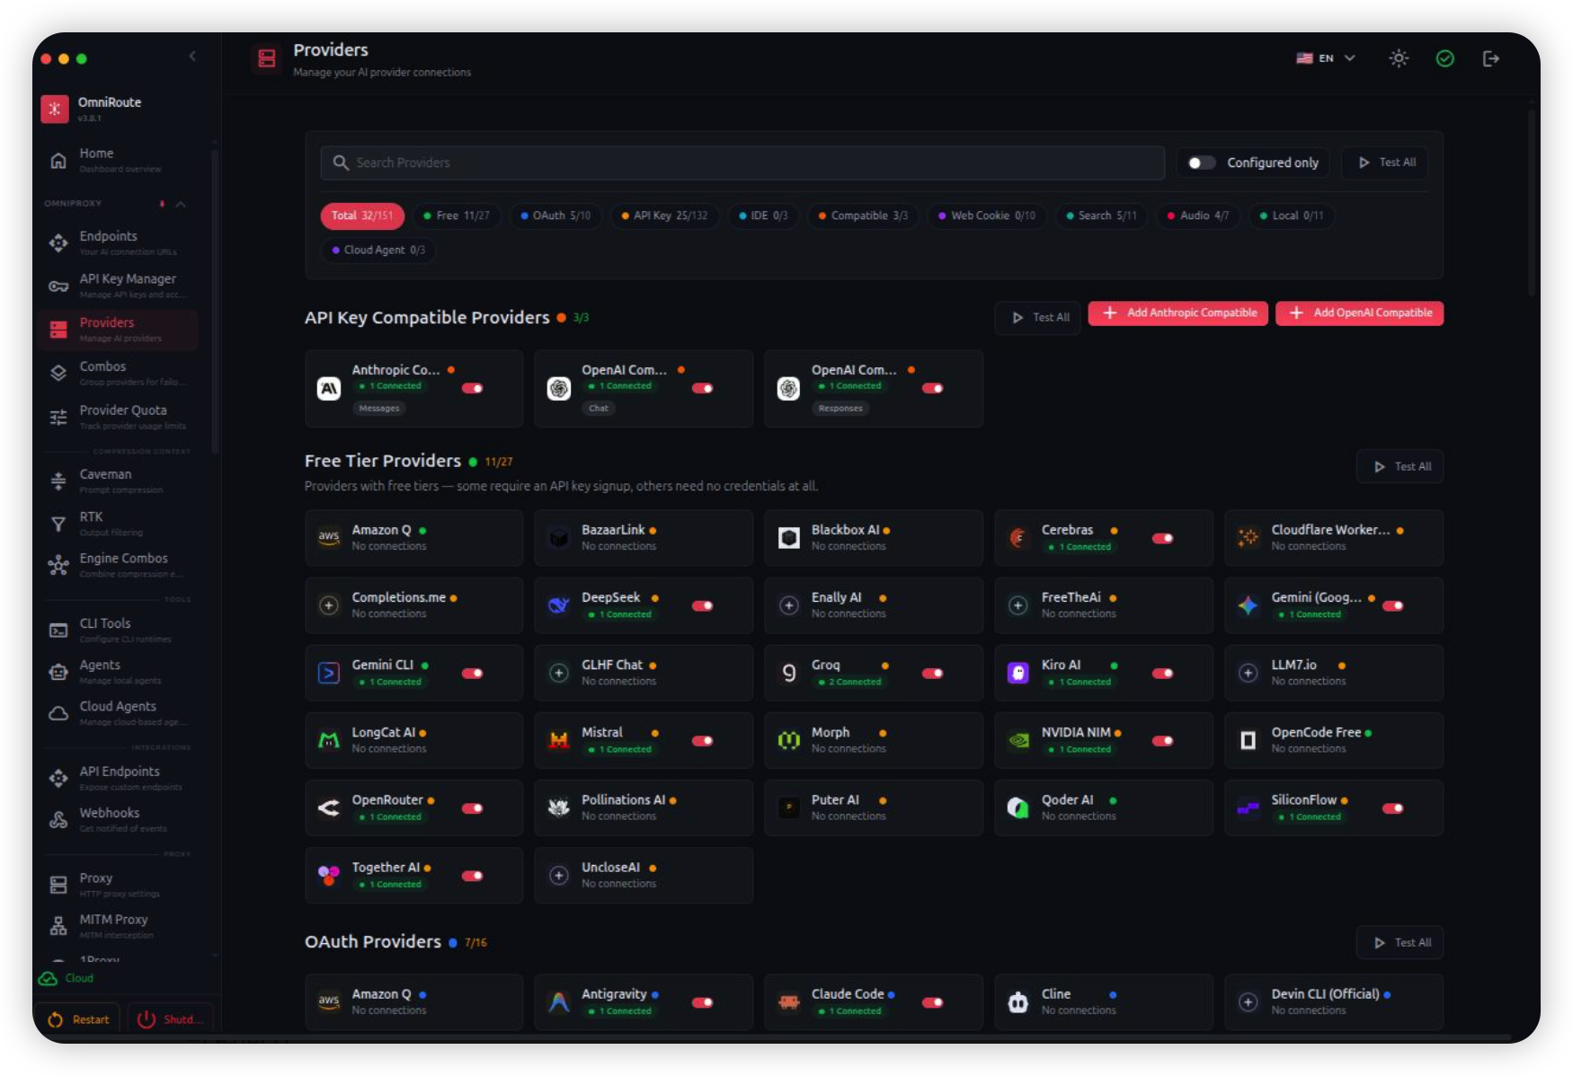This screenshot has width=1573, height=1076.
Task: Collapse the sidebar with the chevron arrow
Action: point(192,57)
